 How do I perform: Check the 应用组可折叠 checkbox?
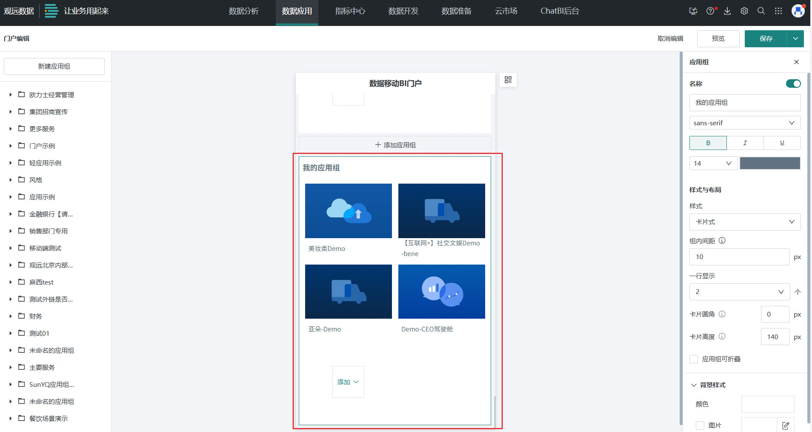(x=694, y=359)
